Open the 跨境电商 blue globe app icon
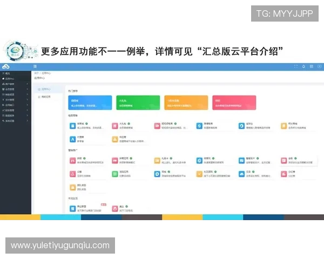 click(x=199, y=126)
